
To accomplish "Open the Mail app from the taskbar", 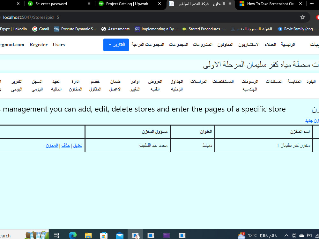I will (x=120, y=235).
